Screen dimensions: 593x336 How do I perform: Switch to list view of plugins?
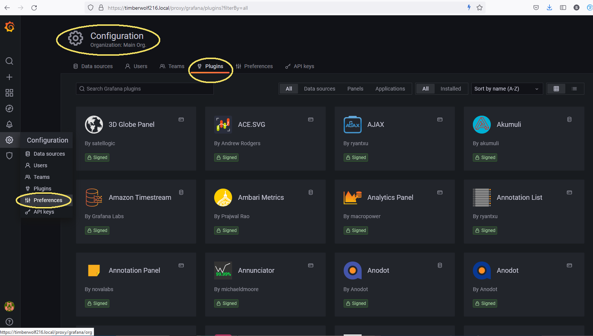pyautogui.click(x=574, y=89)
